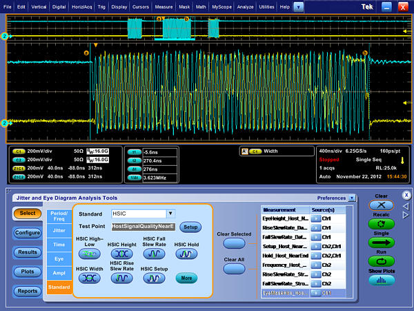The image size is (414, 311).
Task: Open the Standard dropdown showing HSIC
Action: click(170, 214)
